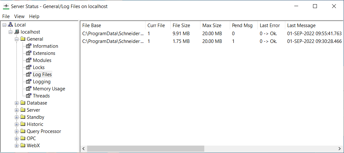Collapse the General folder node
Image resolution: width=344 pixels, height=153 pixels.
pyautogui.click(x=16, y=39)
